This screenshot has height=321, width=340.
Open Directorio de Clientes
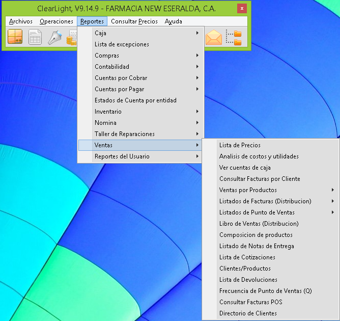[x=248, y=313]
